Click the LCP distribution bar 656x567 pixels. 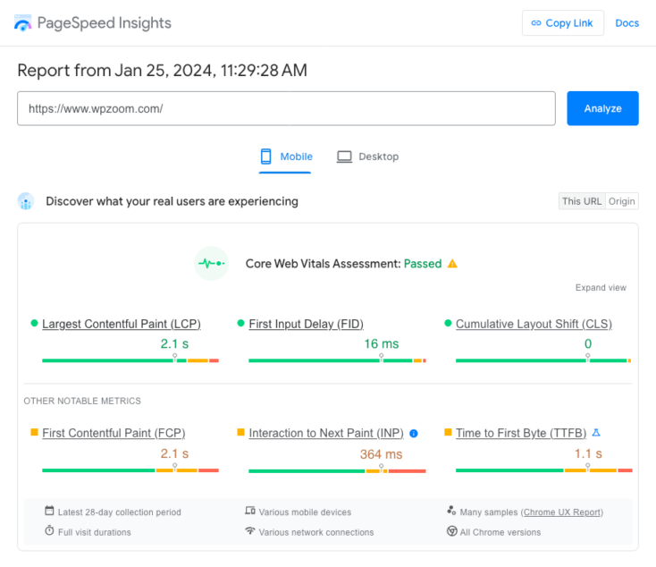pos(130,360)
